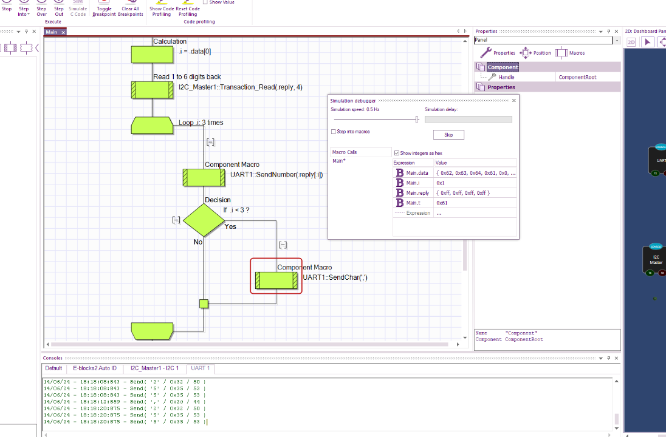
Task: Click next tab arrow in flowchart header
Action: pos(465,31)
